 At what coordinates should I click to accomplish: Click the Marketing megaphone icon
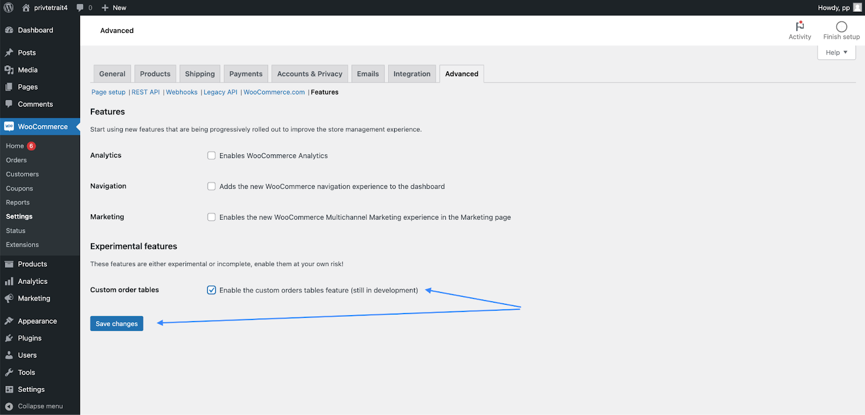[x=9, y=298]
